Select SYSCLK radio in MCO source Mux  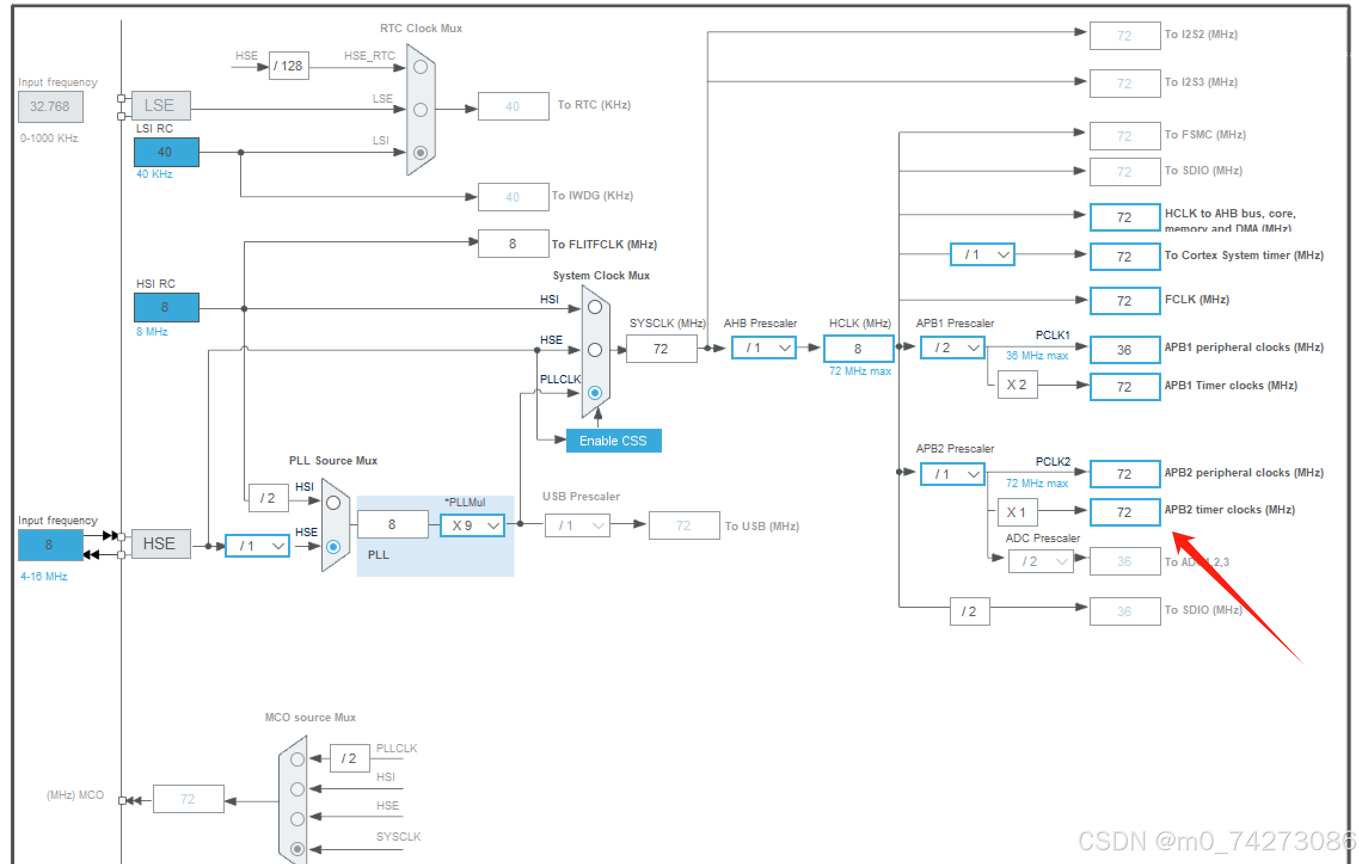click(x=297, y=848)
